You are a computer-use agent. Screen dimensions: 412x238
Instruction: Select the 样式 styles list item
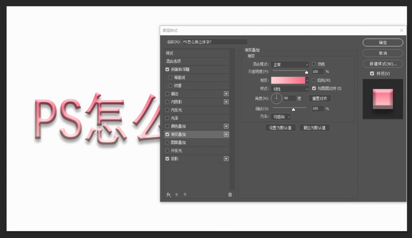pyautogui.click(x=196, y=53)
